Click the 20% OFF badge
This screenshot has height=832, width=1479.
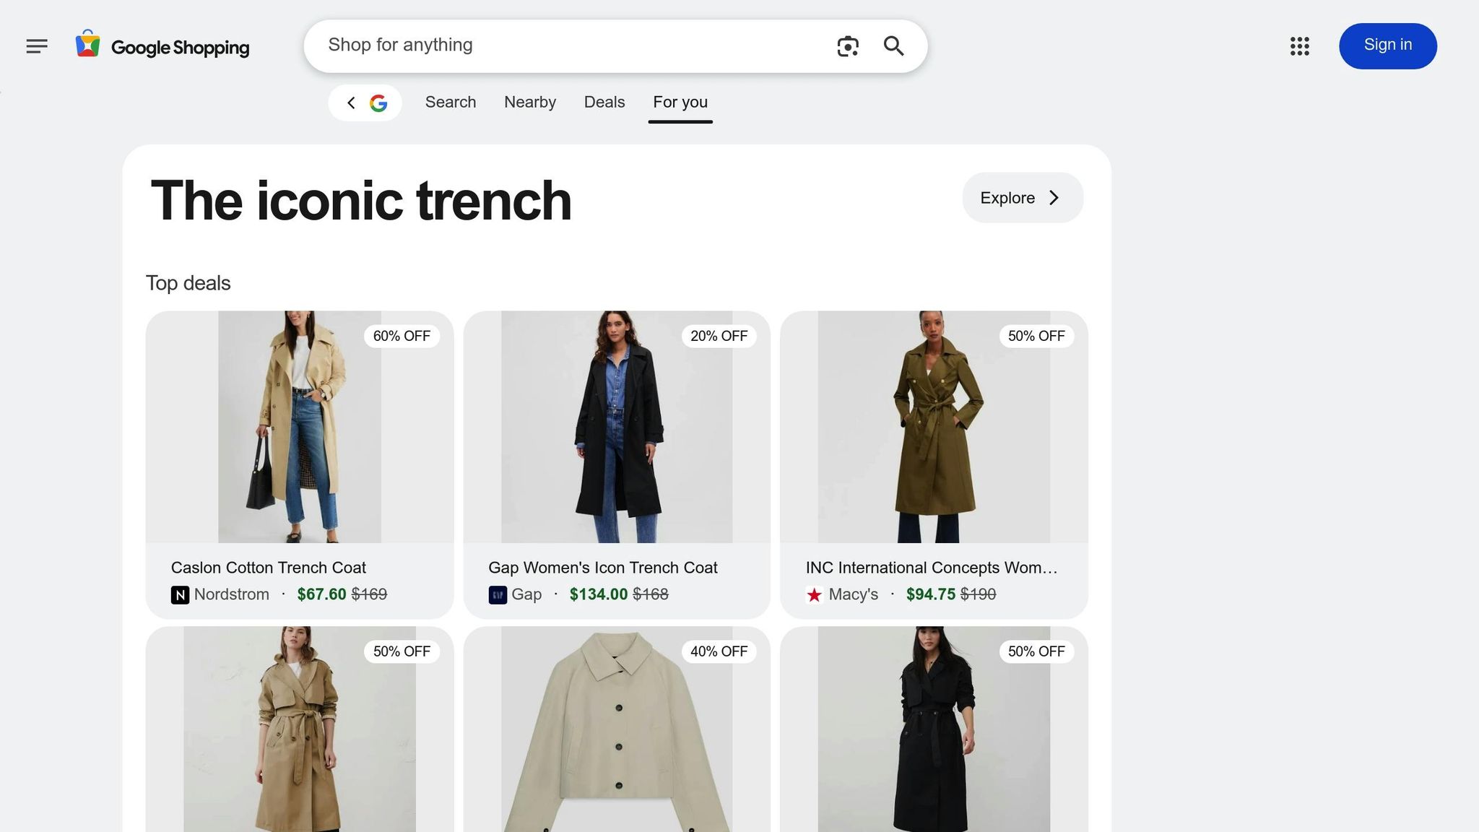(719, 336)
